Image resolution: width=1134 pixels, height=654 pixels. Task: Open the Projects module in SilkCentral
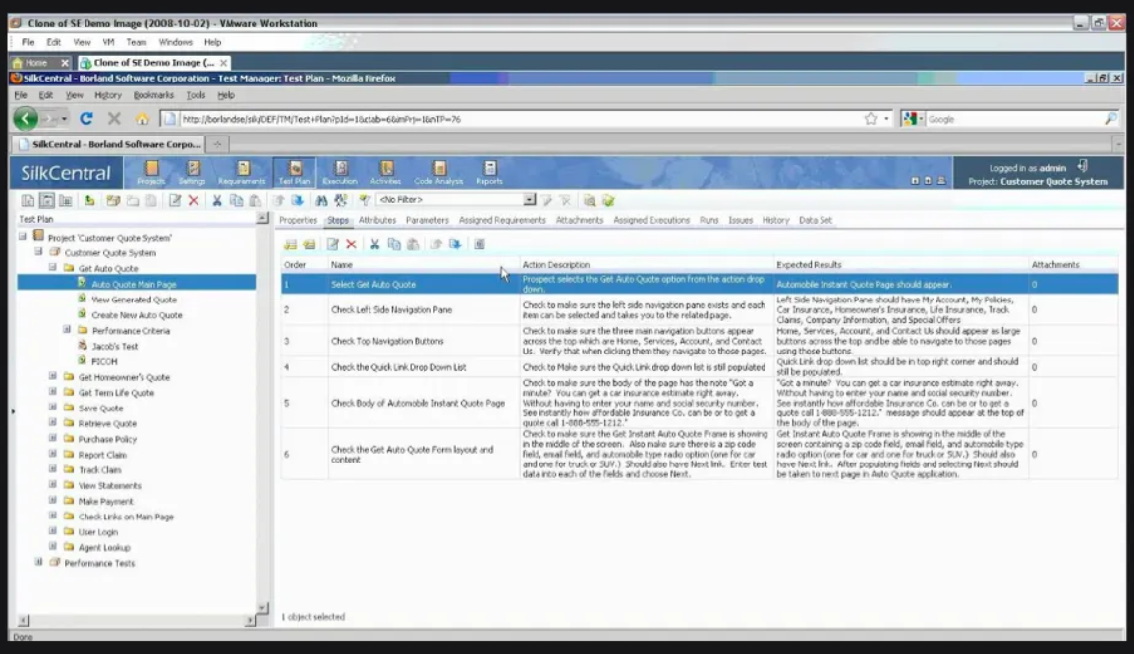151,173
